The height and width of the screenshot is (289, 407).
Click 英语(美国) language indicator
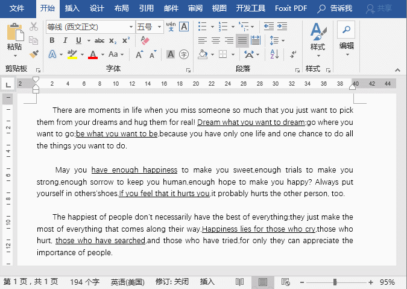coord(127,282)
